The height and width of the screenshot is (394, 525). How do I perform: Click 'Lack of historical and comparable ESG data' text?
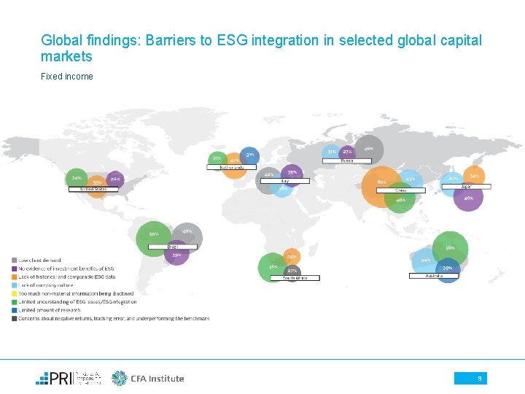(66, 277)
